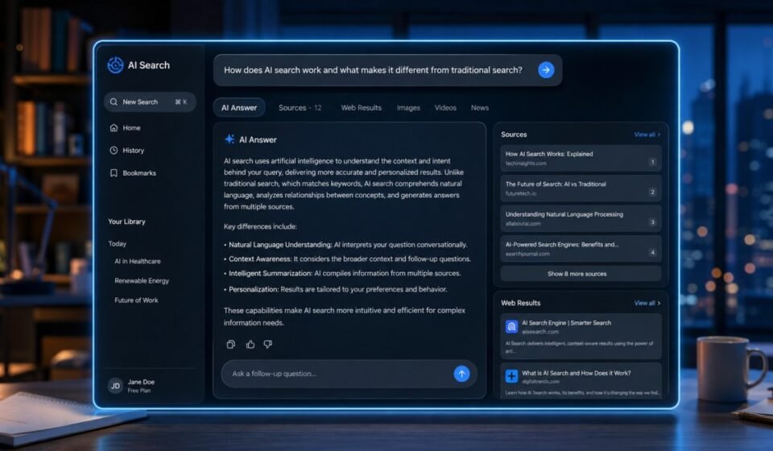Image resolution: width=773 pixels, height=451 pixels.
Task: Click the AI Search Engine result favicon
Action: click(x=511, y=326)
